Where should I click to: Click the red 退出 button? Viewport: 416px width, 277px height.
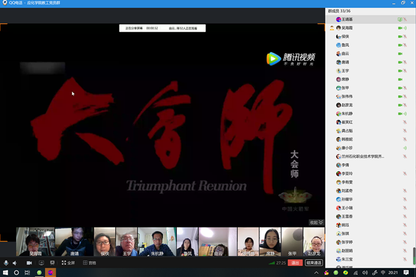pyautogui.click(x=295, y=263)
